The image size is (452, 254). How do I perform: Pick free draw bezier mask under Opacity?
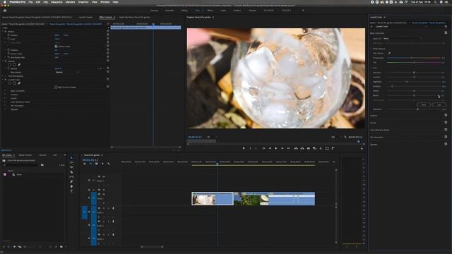point(19,65)
